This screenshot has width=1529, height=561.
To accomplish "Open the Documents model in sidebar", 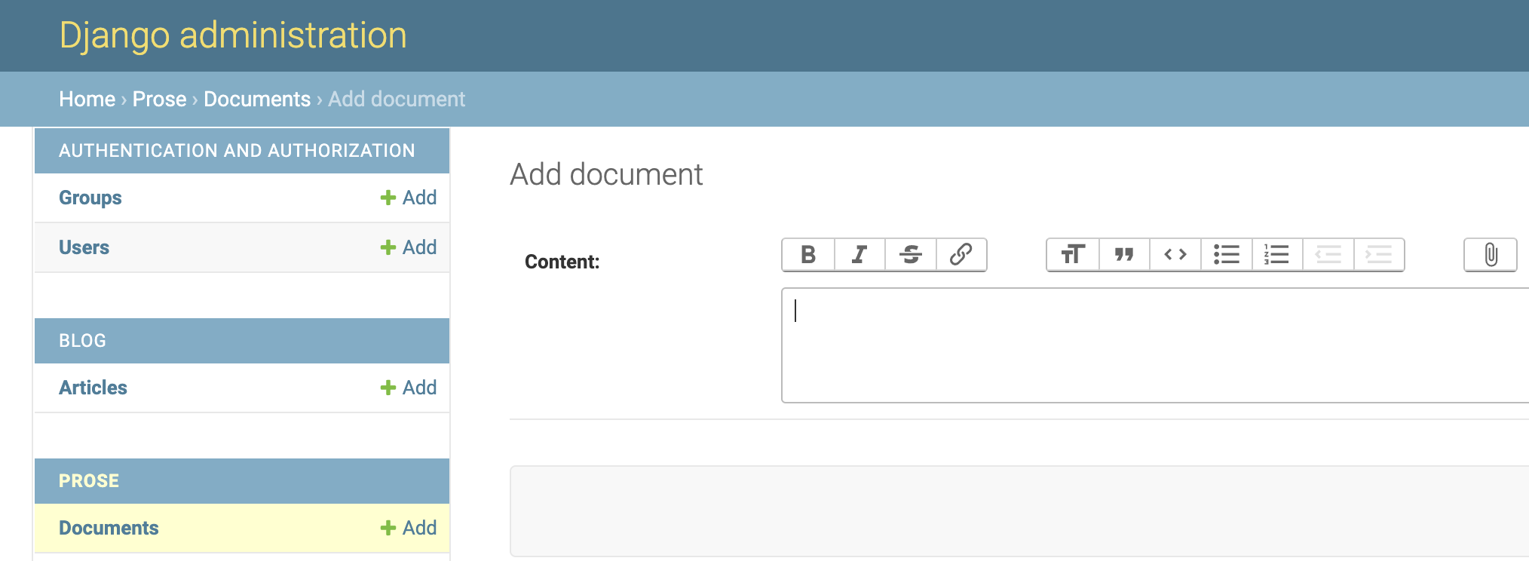I will click(x=109, y=528).
